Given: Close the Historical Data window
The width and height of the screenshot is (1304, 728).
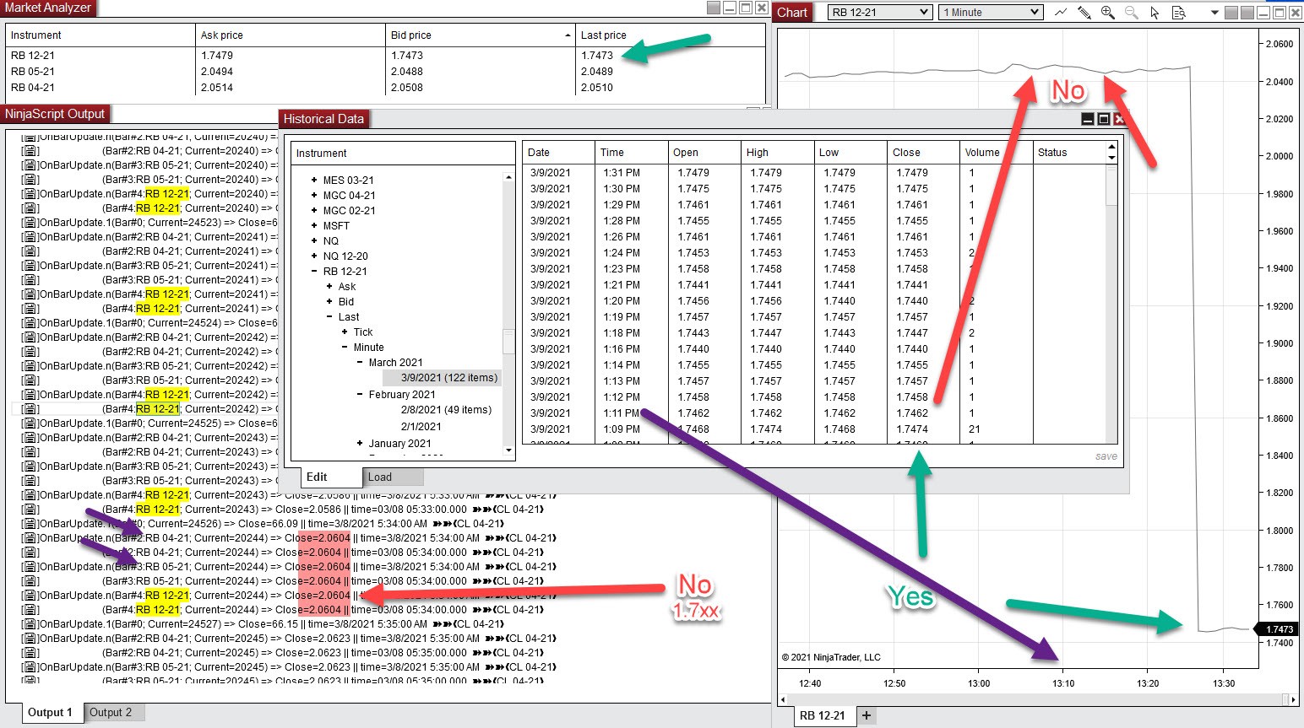Looking at the screenshot, I should click(x=1120, y=120).
